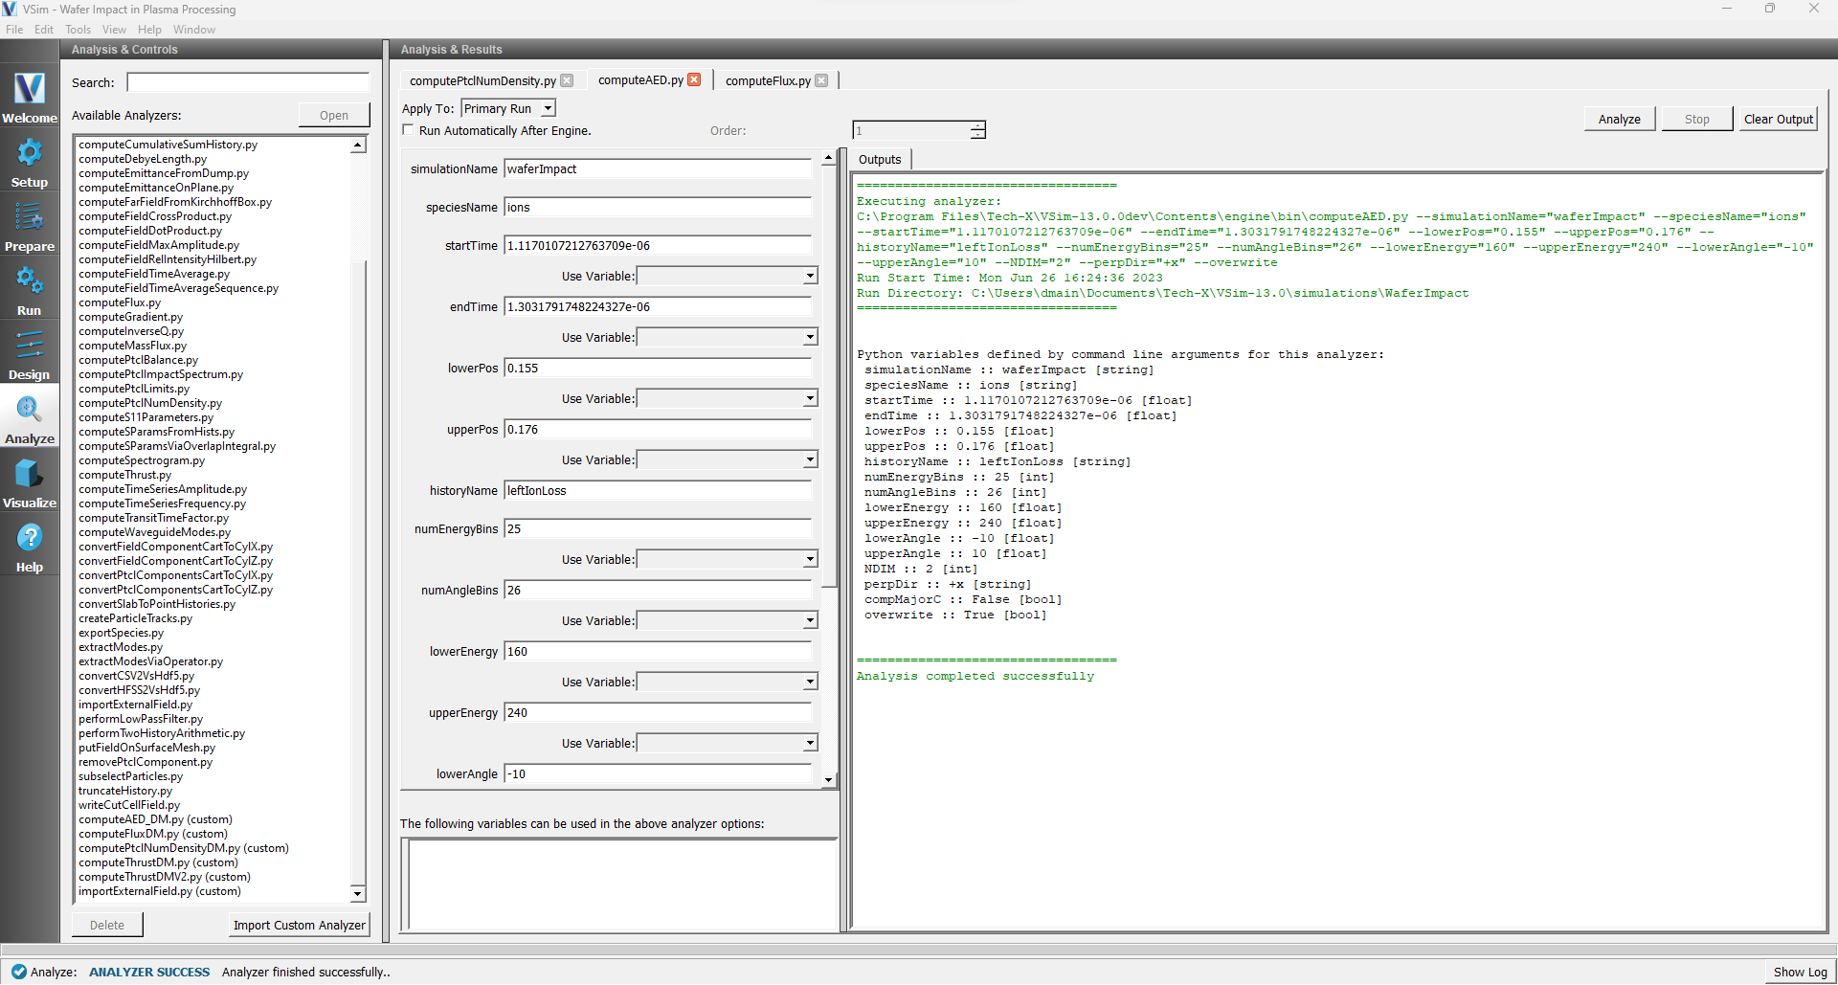Switch to computeFlux.py tab

768,81
